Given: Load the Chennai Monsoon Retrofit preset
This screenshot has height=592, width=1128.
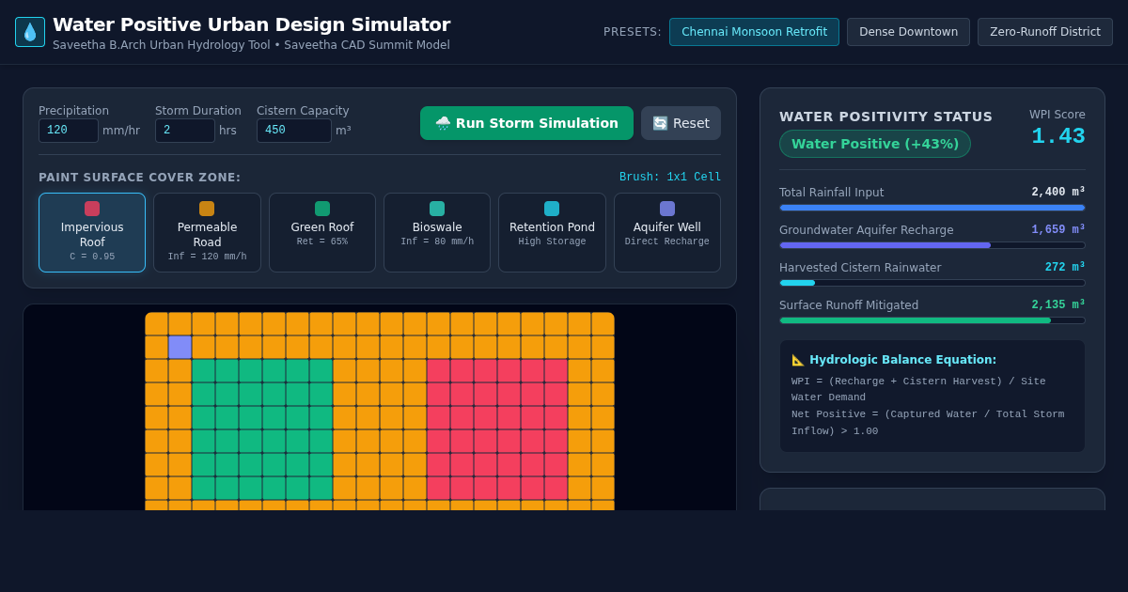Looking at the screenshot, I should pyautogui.click(x=754, y=32).
